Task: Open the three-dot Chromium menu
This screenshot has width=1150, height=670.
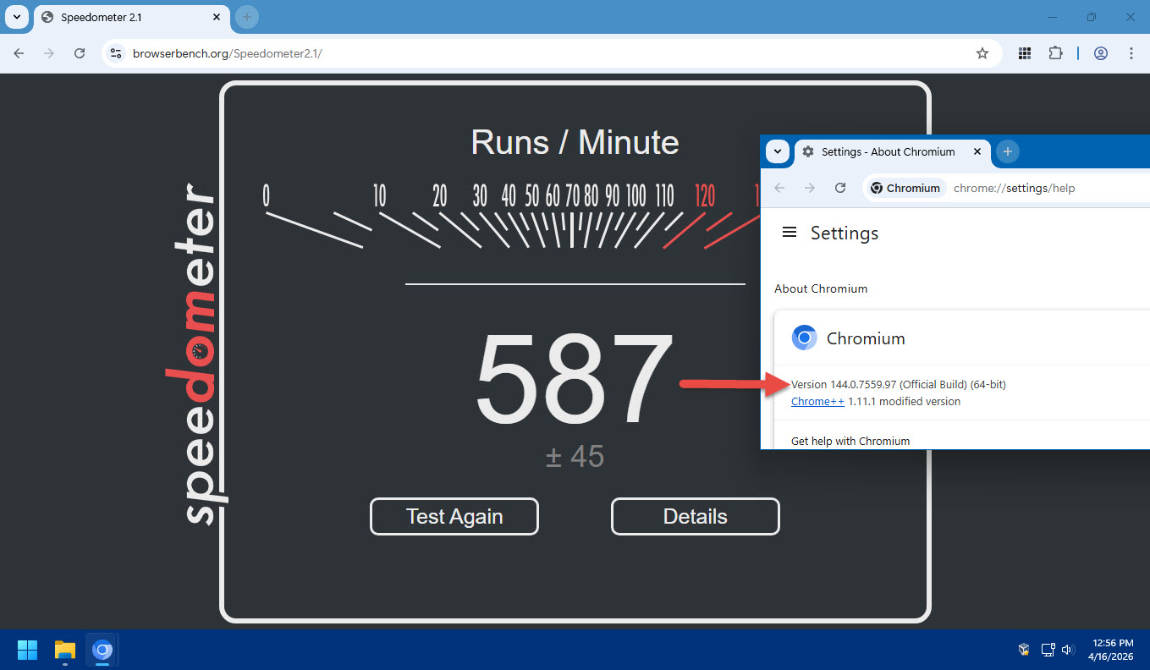Action: [1131, 53]
